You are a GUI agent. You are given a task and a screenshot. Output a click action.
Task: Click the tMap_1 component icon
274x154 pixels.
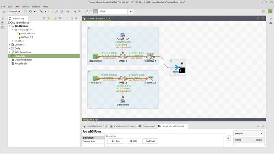(123, 56)
